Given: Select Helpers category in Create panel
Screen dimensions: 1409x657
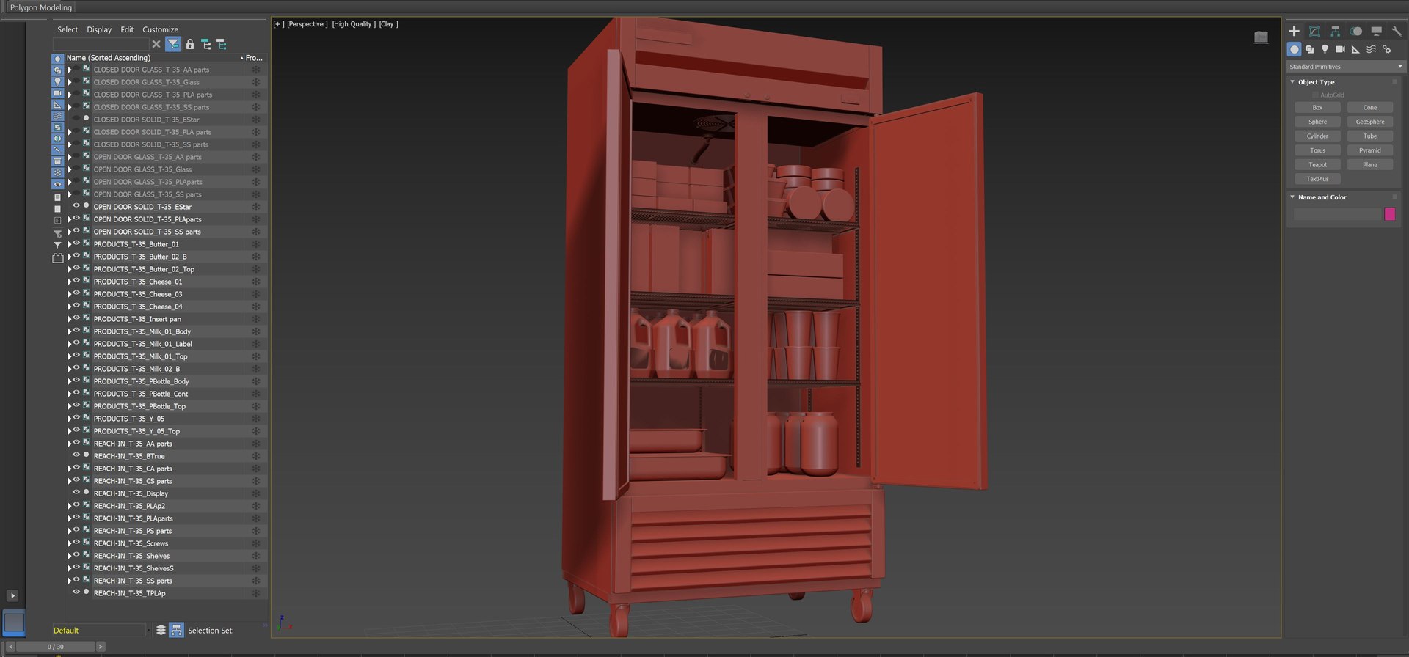Looking at the screenshot, I should [1355, 49].
